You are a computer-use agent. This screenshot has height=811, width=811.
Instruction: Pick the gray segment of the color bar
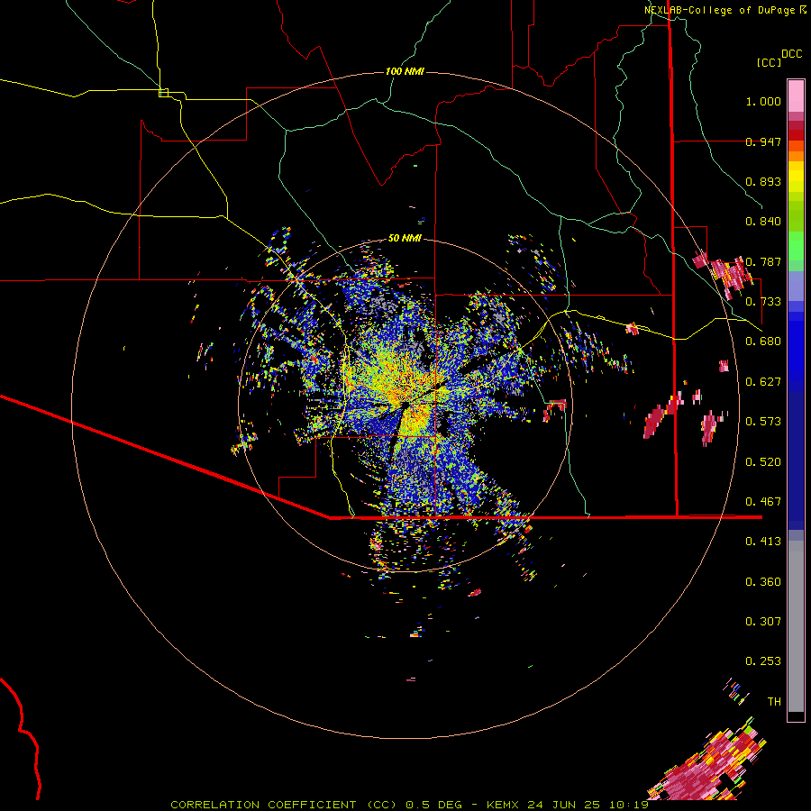pyautogui.click(x=796, y=626)
